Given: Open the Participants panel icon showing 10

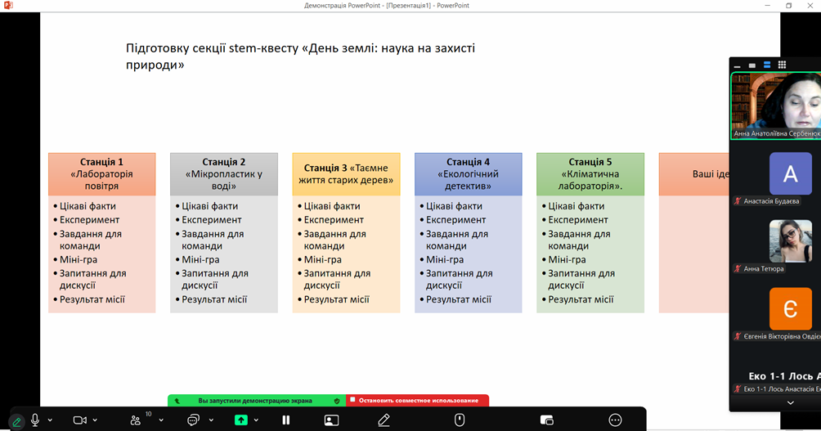Looking at the screenshot, I should click(136, 420).
